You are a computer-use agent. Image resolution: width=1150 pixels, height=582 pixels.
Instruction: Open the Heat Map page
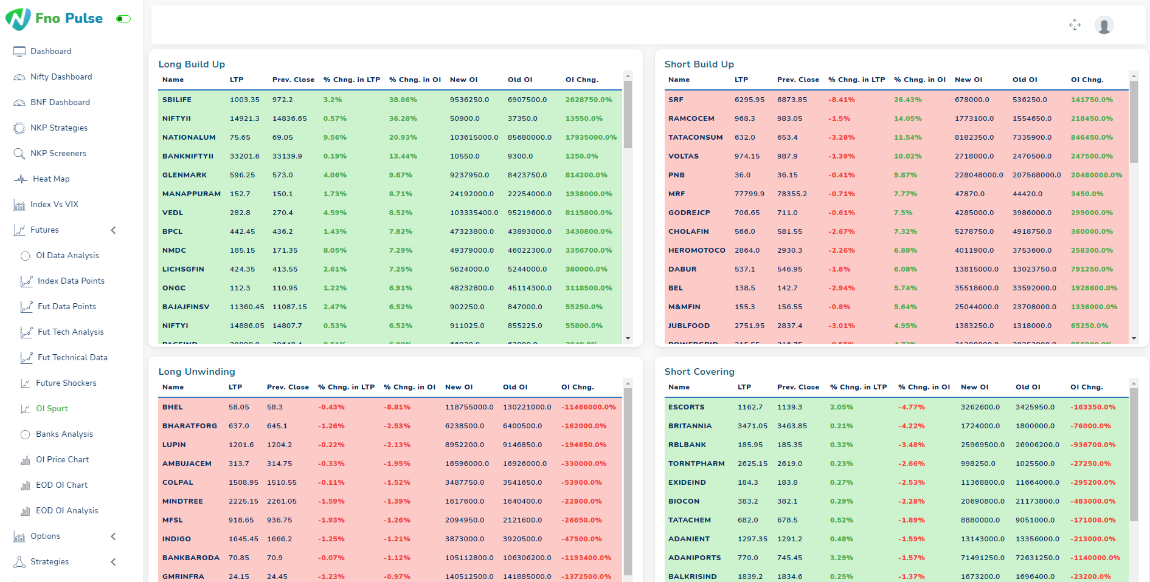[x=51, y=179]
